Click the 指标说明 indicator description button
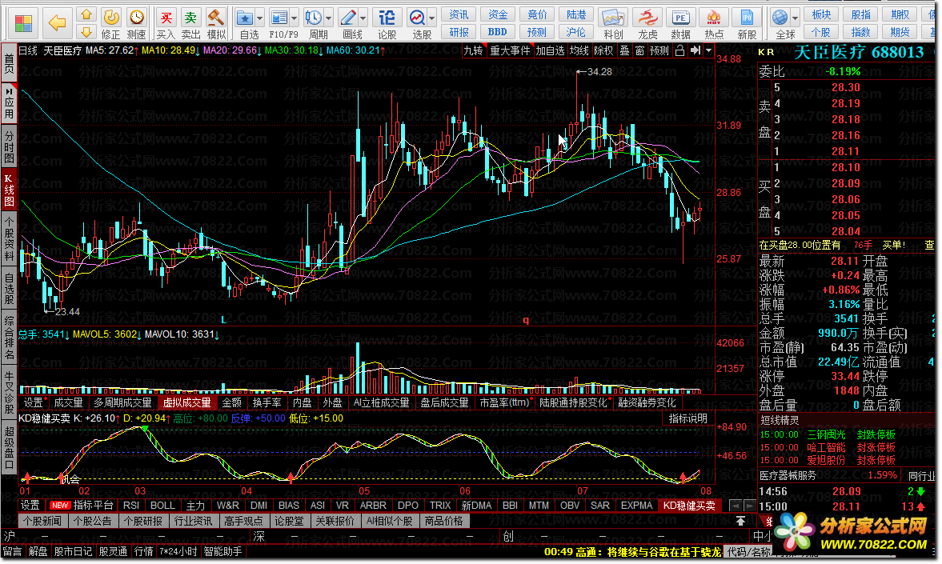Screen dimensions: 942x564 (x=687, y=418)
